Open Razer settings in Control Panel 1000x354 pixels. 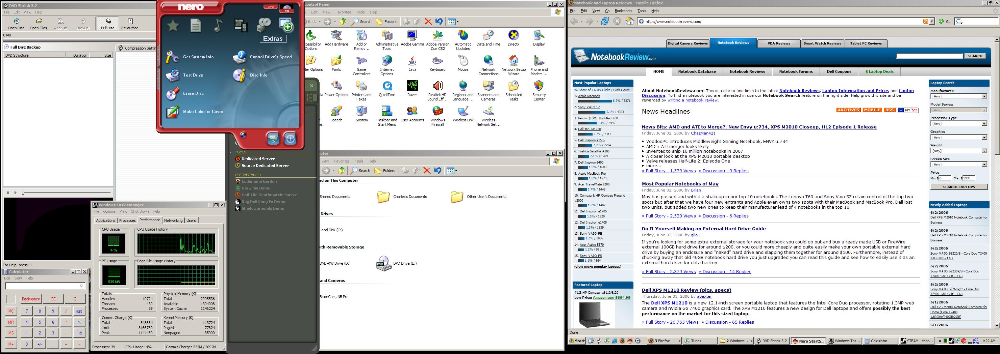coord(412,89)
